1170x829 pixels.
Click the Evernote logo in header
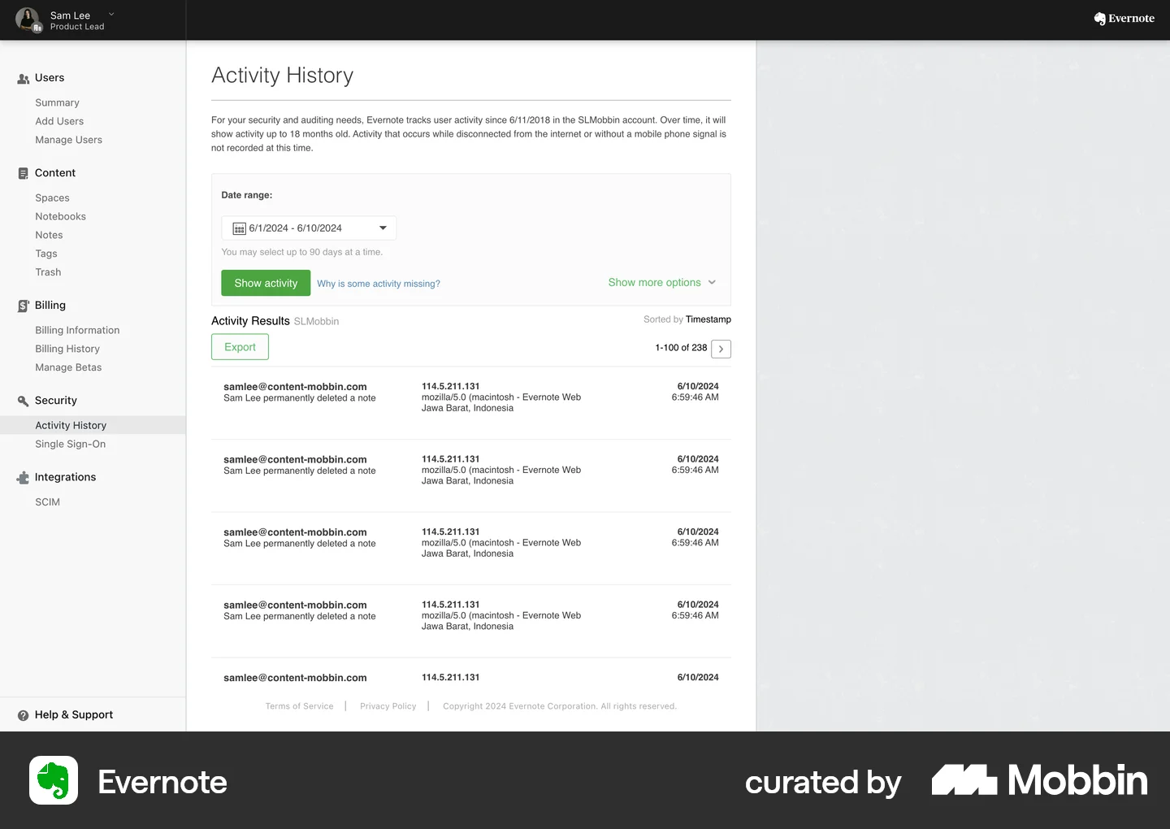click(1124, 19)
